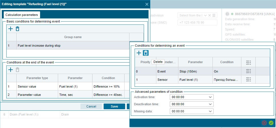Click the Parameter type column header
This screenshot has width=276, height=128.
click(37, 78)
